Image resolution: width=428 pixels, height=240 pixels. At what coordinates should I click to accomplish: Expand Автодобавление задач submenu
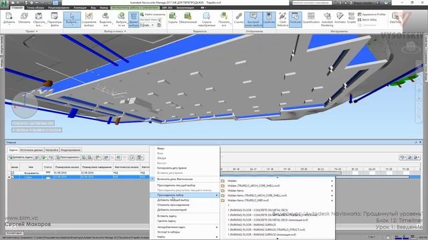click(x=185, y=227)
